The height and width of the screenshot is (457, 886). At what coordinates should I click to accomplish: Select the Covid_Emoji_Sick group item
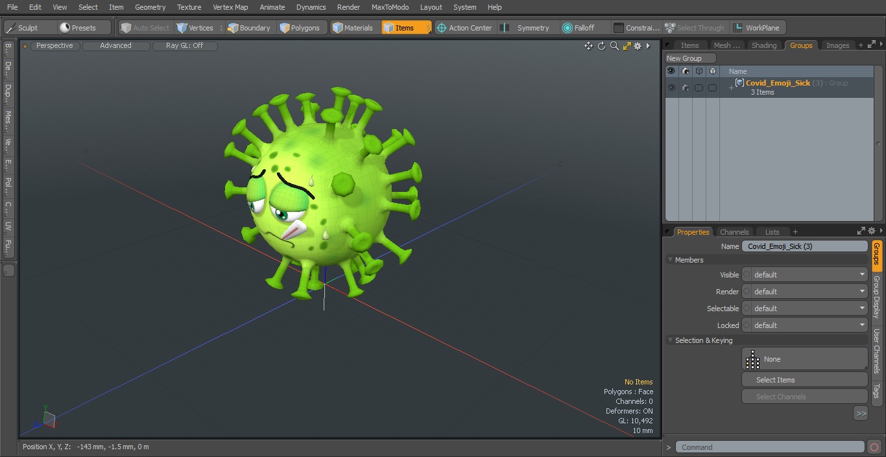click(778, 83)
